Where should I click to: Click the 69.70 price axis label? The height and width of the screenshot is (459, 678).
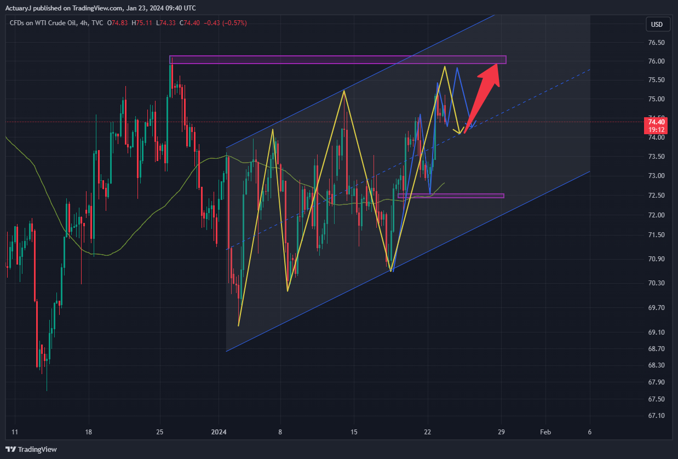[657, 308]
